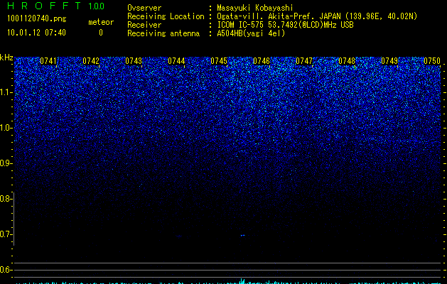
Task: Click the HROFFT 1.0.0 title text
Action: click(x=56, y=6)
